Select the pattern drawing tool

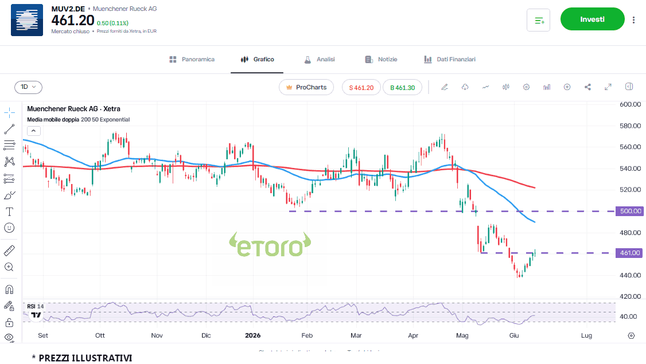[9, 162]
